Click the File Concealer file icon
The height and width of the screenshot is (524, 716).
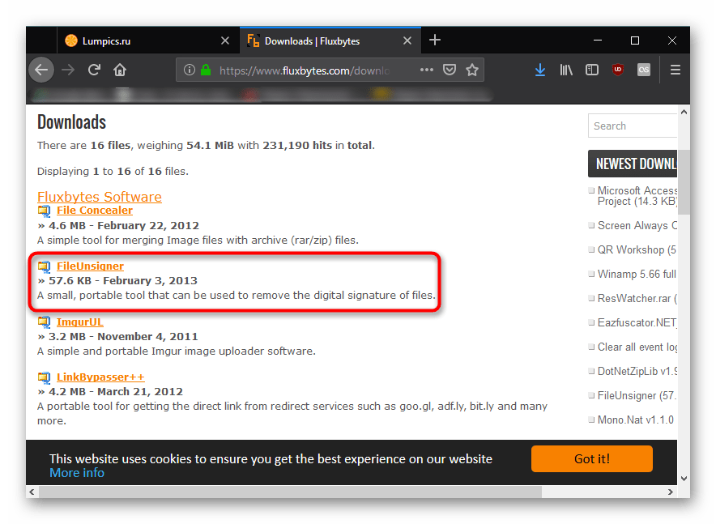45,211
